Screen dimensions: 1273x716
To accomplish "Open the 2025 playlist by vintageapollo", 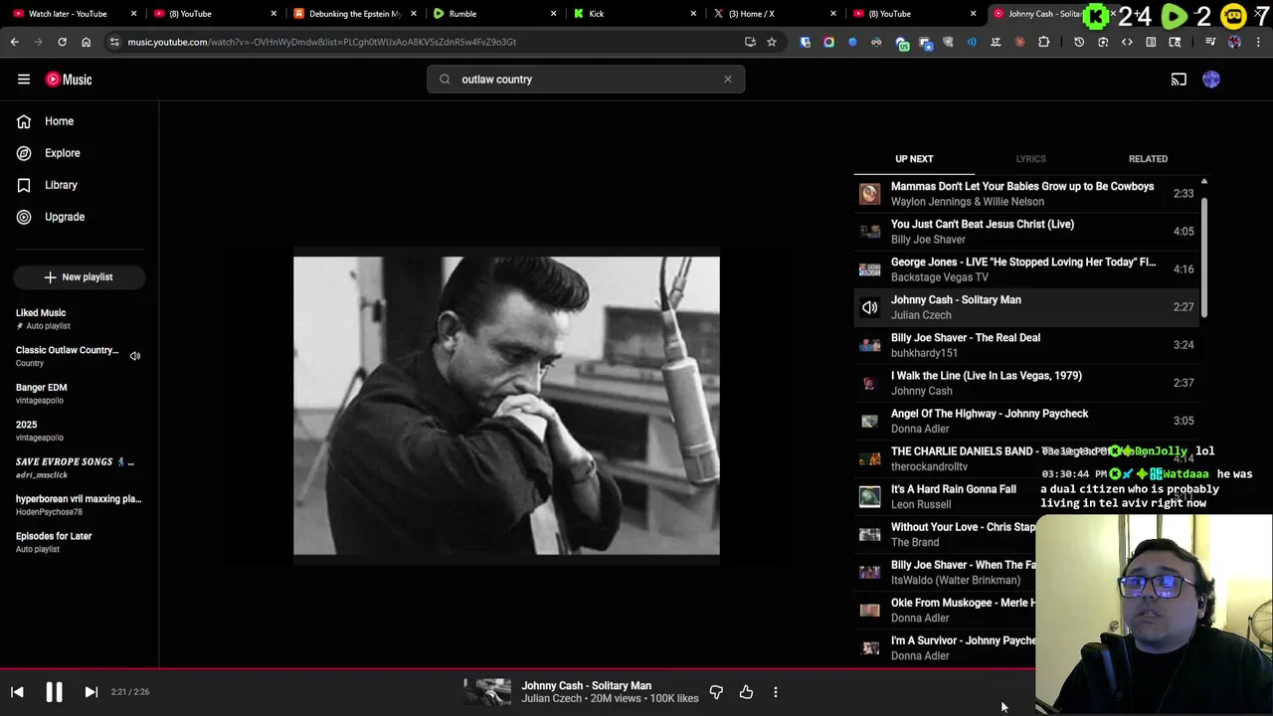I will [80, 431].
